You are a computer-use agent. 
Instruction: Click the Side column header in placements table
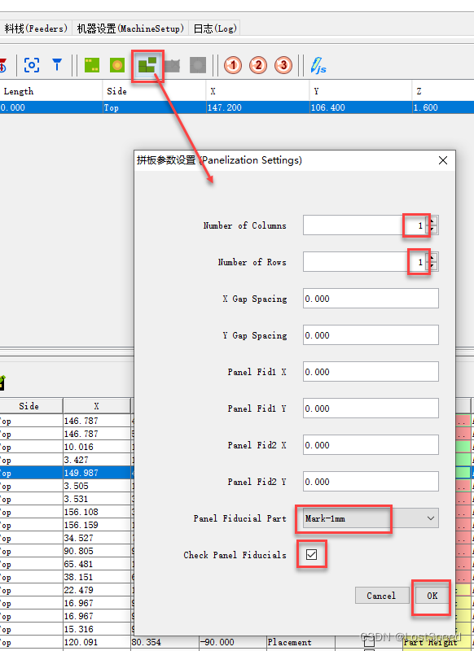click(x=29, y=406)
